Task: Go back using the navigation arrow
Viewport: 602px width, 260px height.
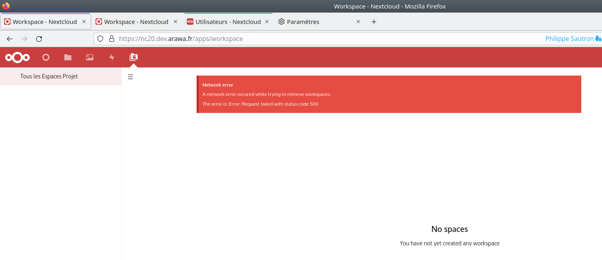Action: 9,39
